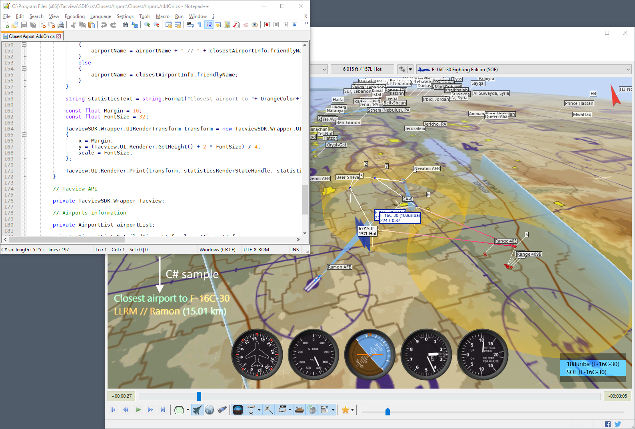The image size is (635, 429).
Task: Open the Search menu in Notepad++
Action: click(x=36, y=16)
